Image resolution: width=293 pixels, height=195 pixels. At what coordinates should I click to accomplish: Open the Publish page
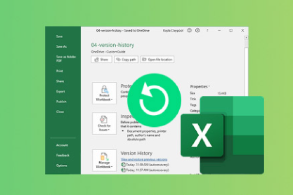[x=61, y=101]
